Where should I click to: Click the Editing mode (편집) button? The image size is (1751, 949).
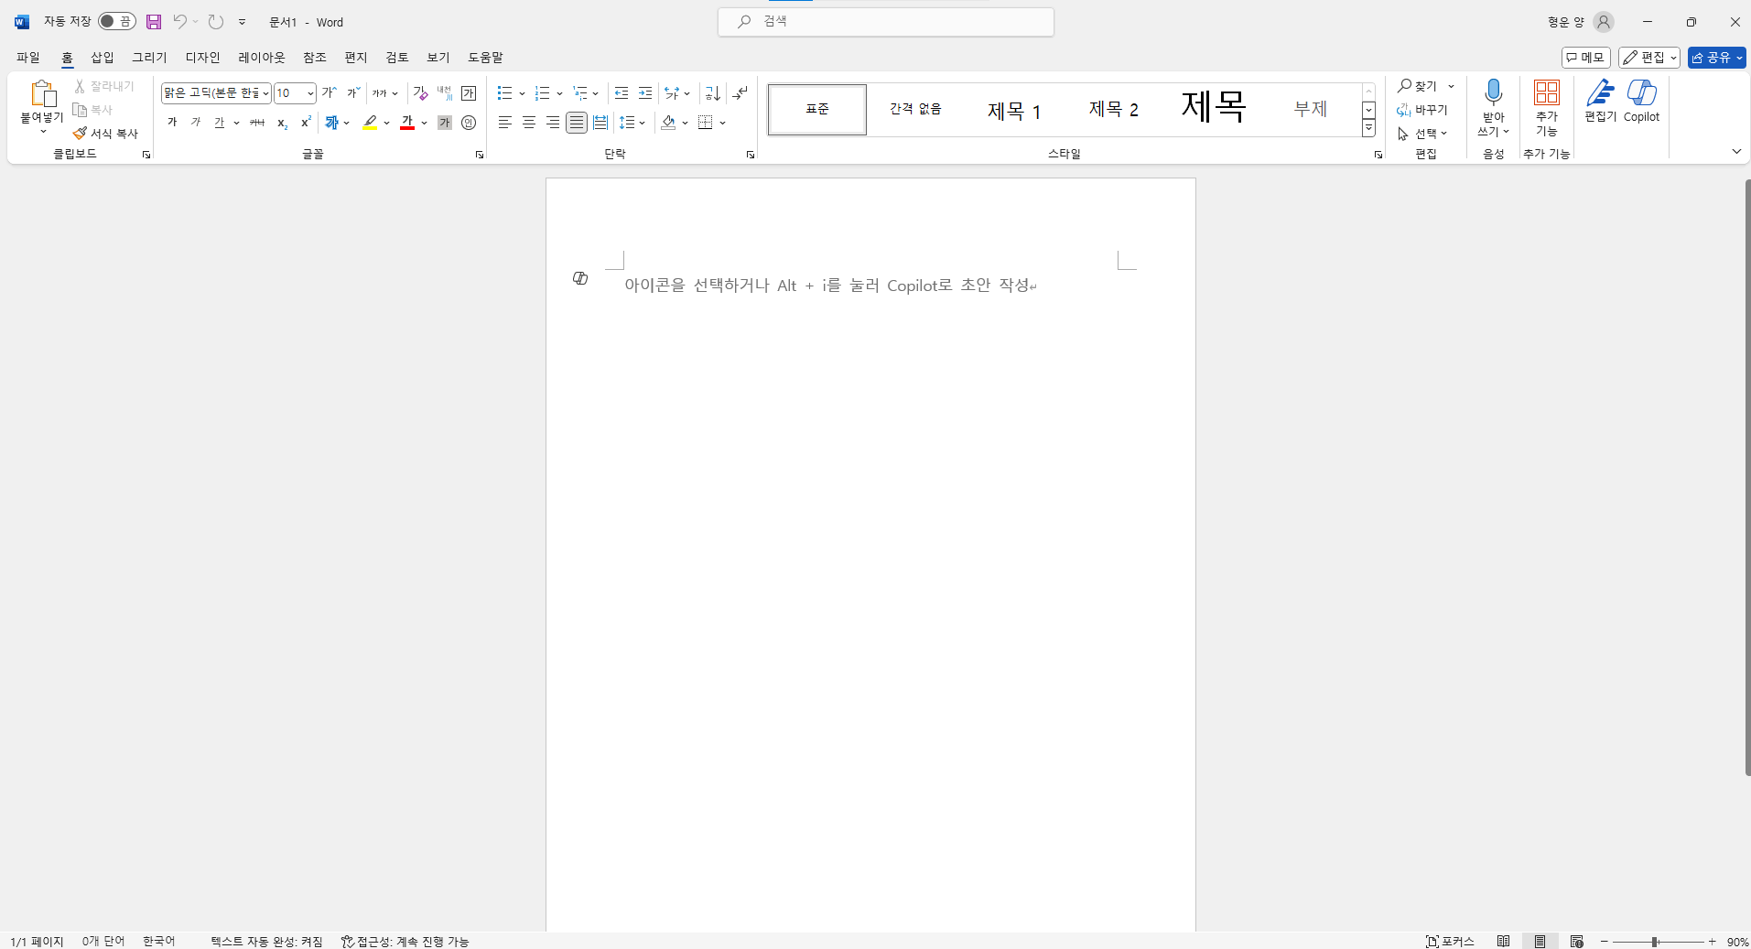[x=1649, y=58]
